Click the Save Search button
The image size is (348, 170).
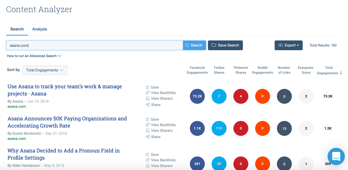tap(225, 45)
